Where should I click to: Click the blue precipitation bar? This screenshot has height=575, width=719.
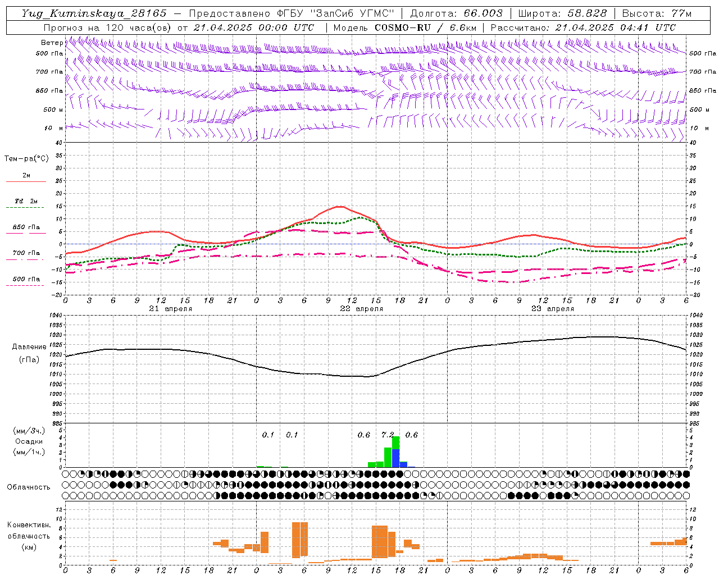(395, 458)
